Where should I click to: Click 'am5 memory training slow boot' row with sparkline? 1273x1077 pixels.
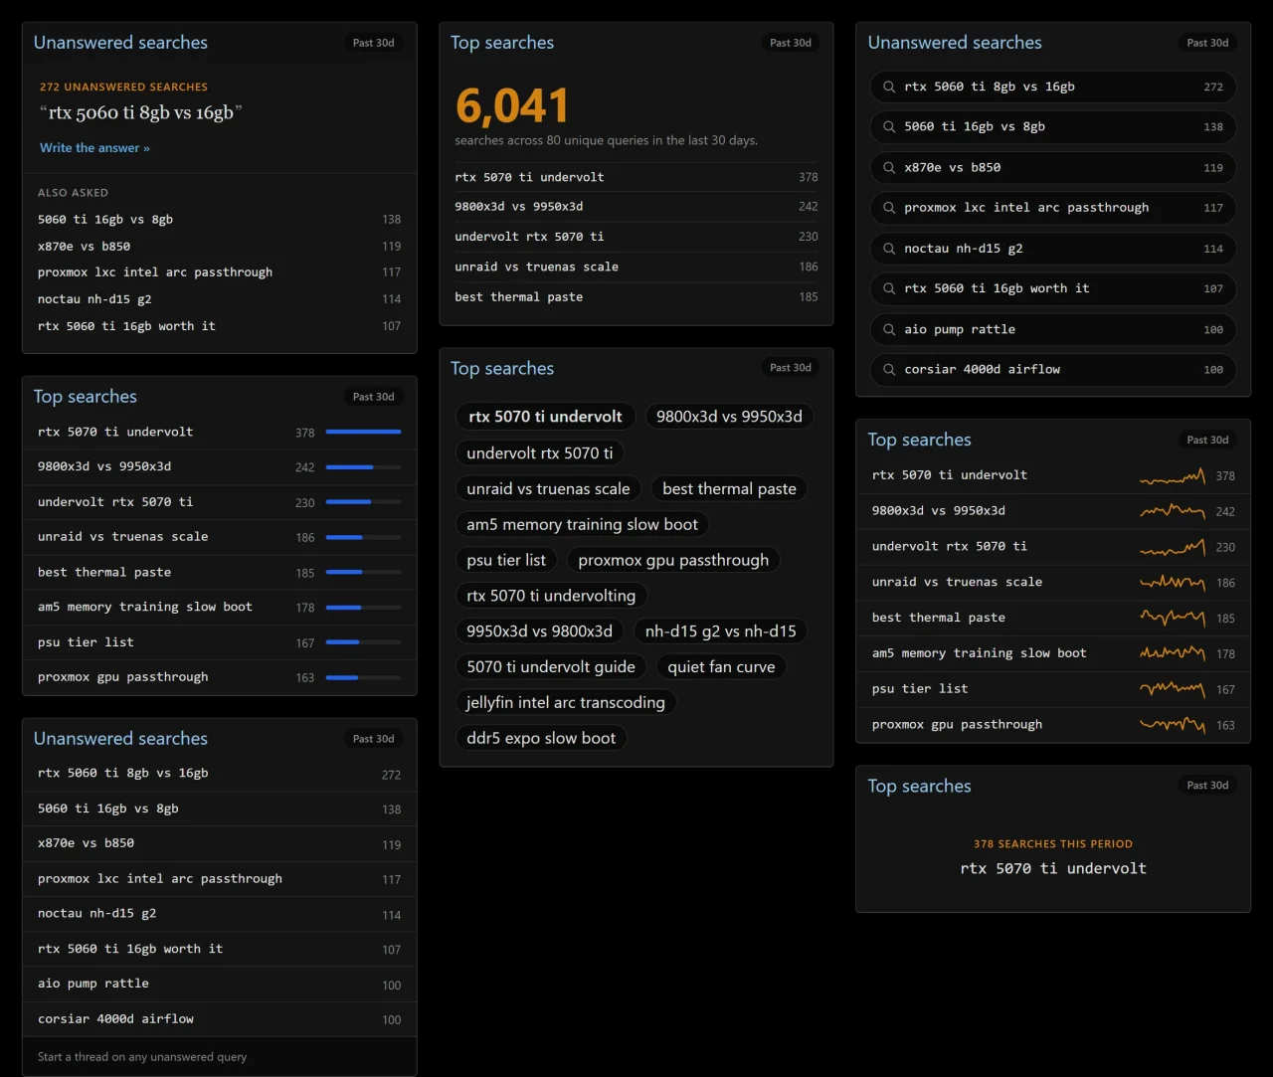(x=1053, y=653)
